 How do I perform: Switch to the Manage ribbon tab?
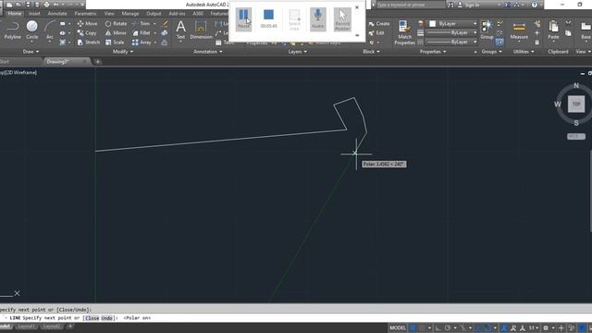coord(130,13)
